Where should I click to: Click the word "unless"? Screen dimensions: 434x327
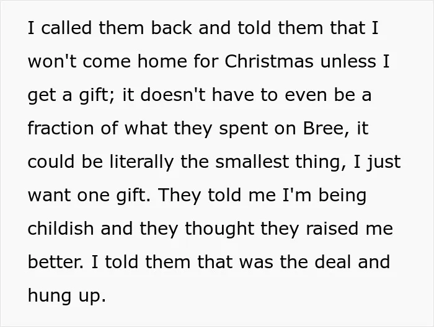(x=348, y=61)
